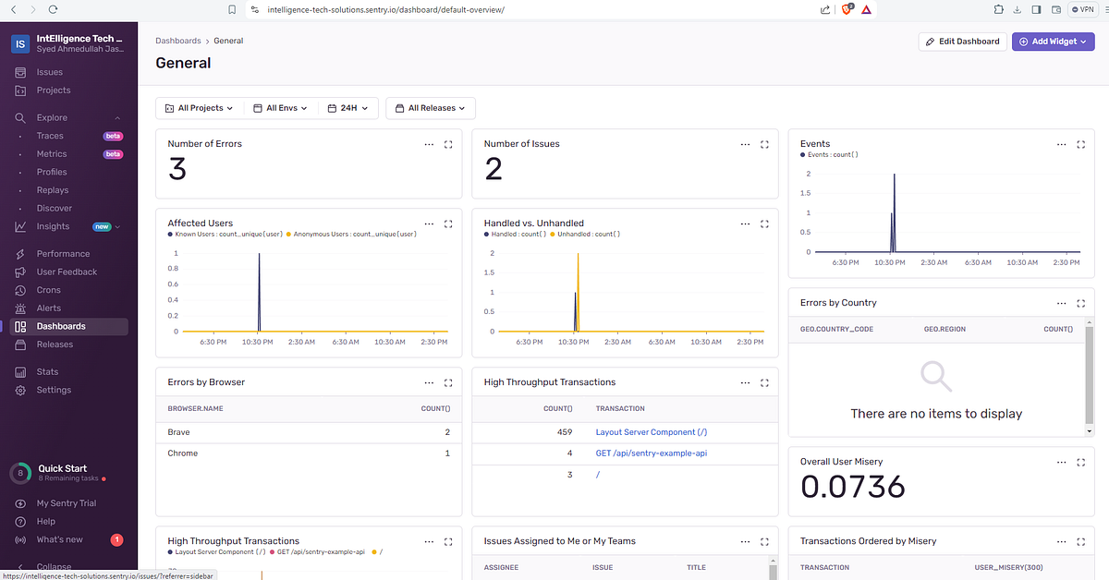
Task: Open the 24H time range dropdown
Action: [347, 107]
